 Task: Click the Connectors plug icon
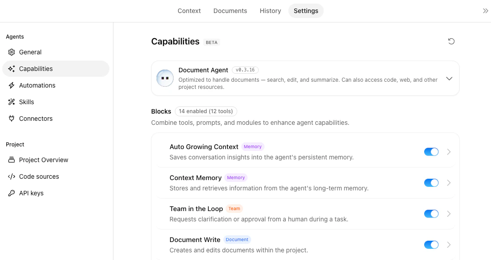point(12,119)
